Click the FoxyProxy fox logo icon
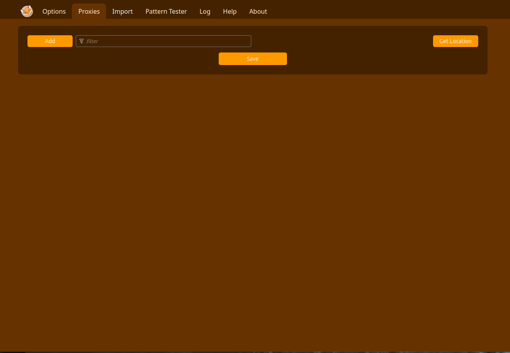 coord(27,11)
